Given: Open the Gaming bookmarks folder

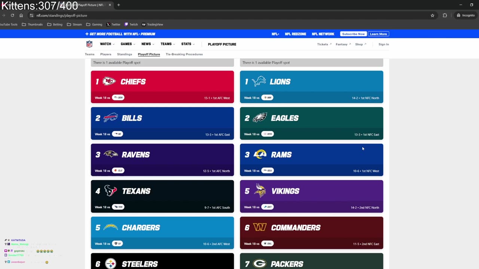Looking at the screenshot, I should [94, 24].
